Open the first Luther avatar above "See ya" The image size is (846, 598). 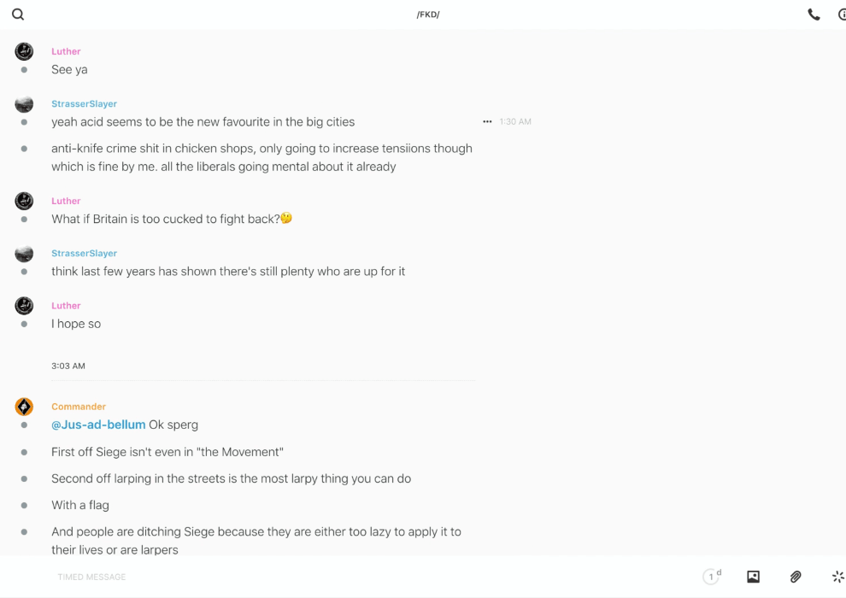coord(24,51)
